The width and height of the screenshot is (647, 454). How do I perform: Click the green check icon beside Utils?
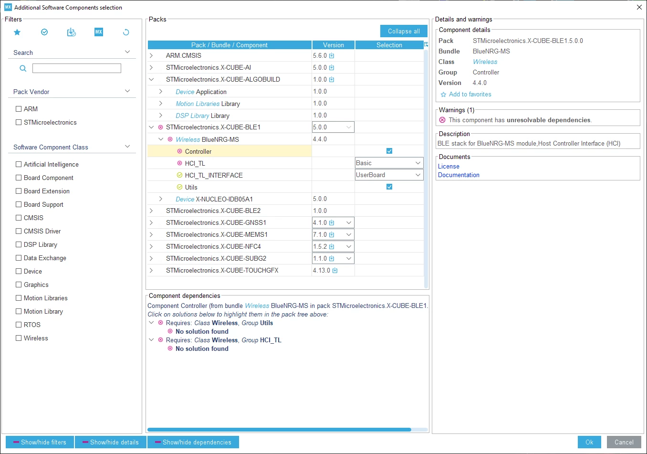click(x=180, y=187)
